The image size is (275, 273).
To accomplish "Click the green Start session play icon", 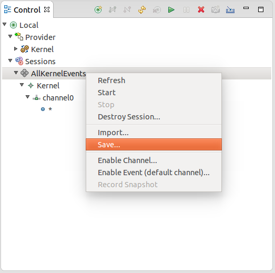I will click(x=171, y=9).
